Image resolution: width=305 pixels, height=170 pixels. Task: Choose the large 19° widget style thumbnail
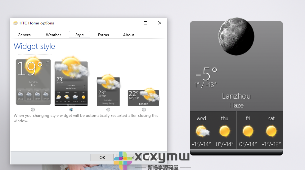point(34,80)
